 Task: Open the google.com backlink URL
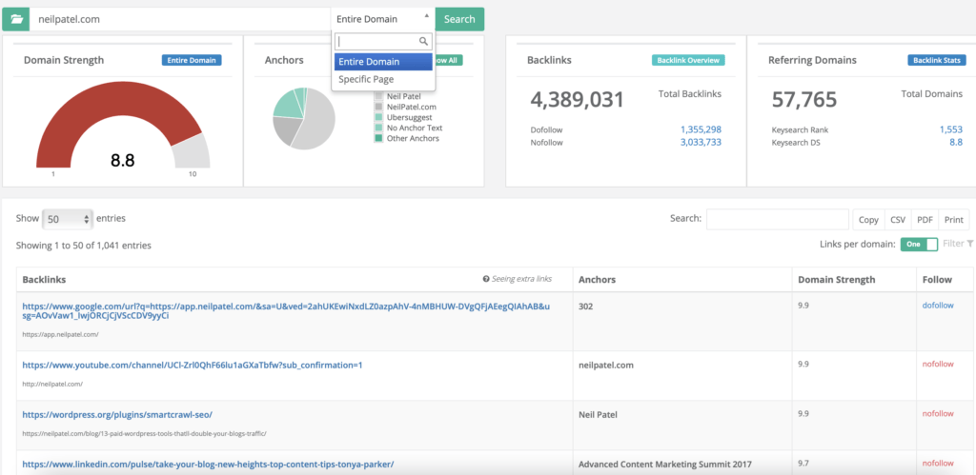click(286, 311)
